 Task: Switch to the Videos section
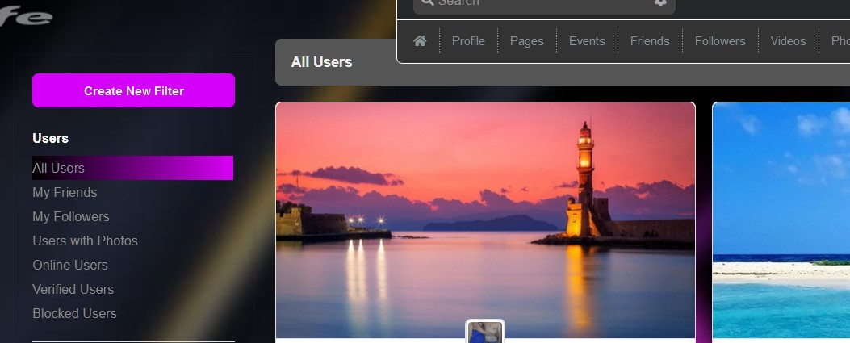tap(788, 41)
